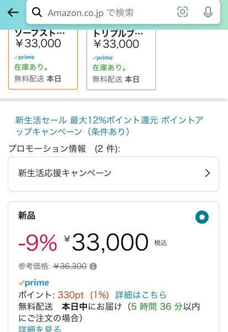Screen dimensions: 228x332
Task: Tap the 新品 offer heading
Action: [x=27, y=216]
